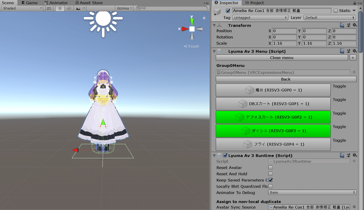Open scene effects dropdown arrow

(84, 8)
